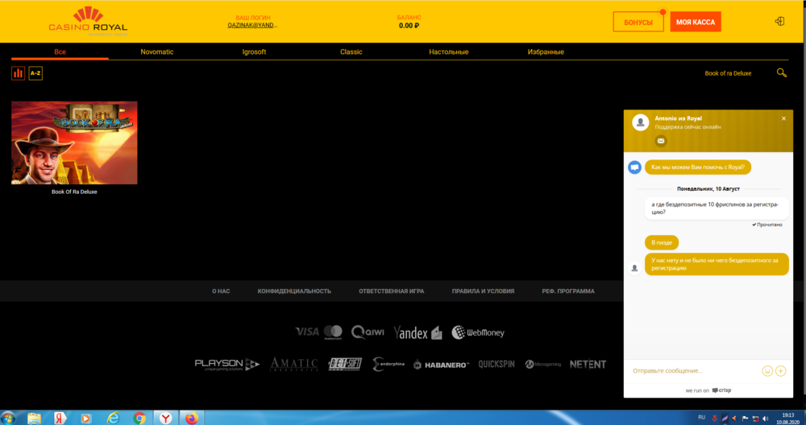Open the О НАС footer link

(x=221, y=291)
